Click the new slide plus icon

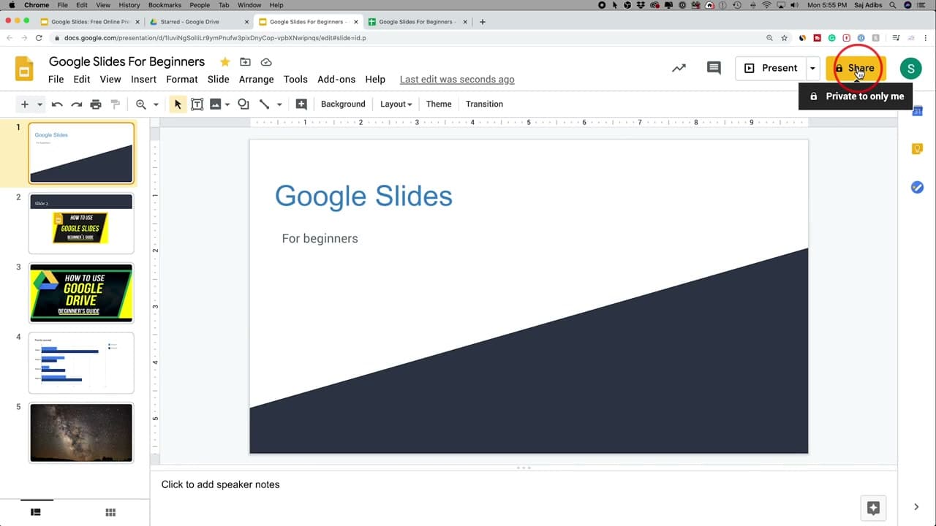coord(24,104)
